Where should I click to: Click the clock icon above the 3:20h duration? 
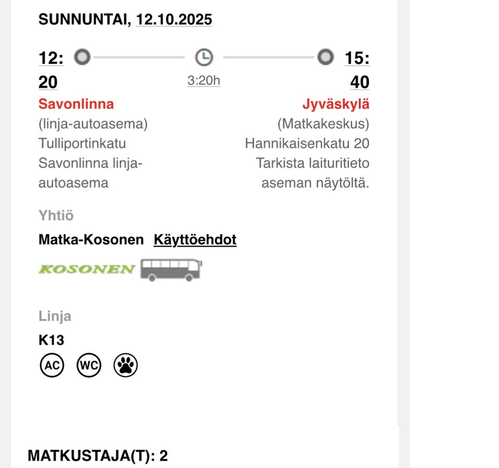(x=204, y=57)
